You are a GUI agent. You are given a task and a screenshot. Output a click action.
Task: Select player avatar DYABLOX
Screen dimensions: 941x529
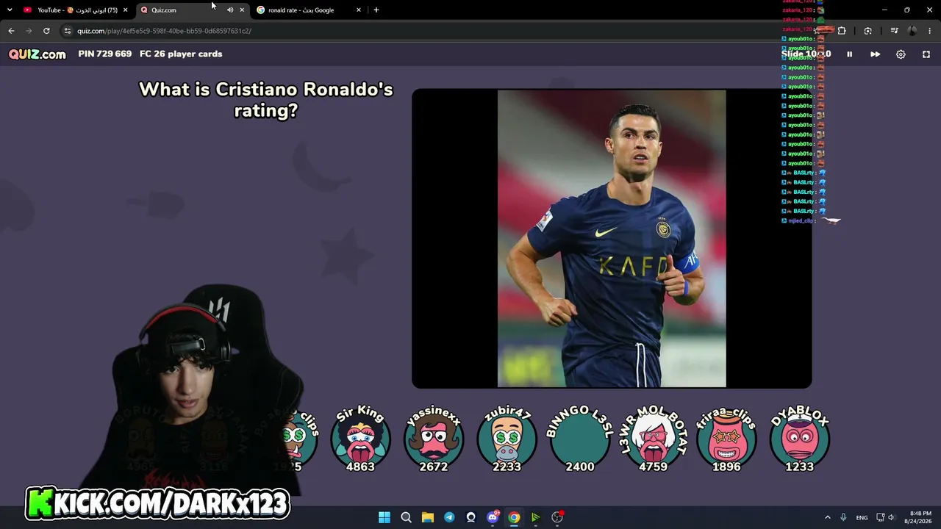coord(800,439)
